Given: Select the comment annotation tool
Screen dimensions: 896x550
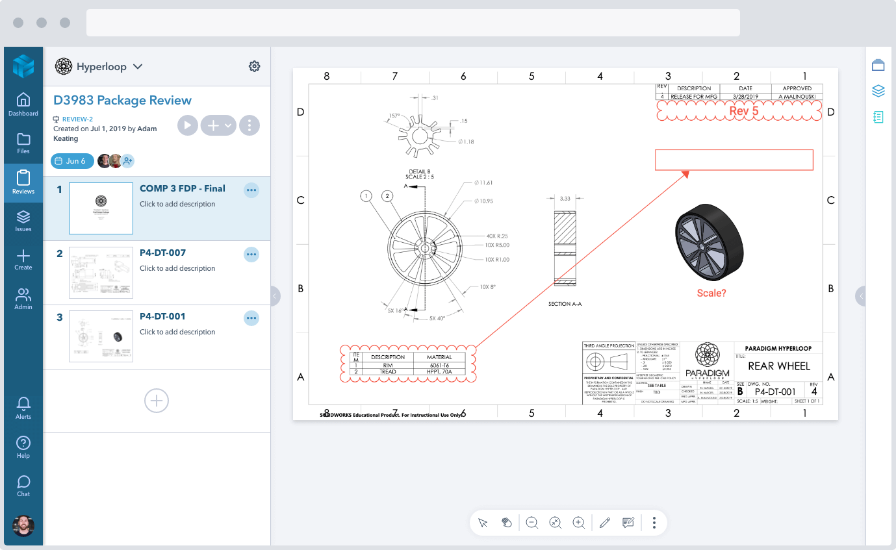Looking at the screenshot, I should [x=628, y=523].
